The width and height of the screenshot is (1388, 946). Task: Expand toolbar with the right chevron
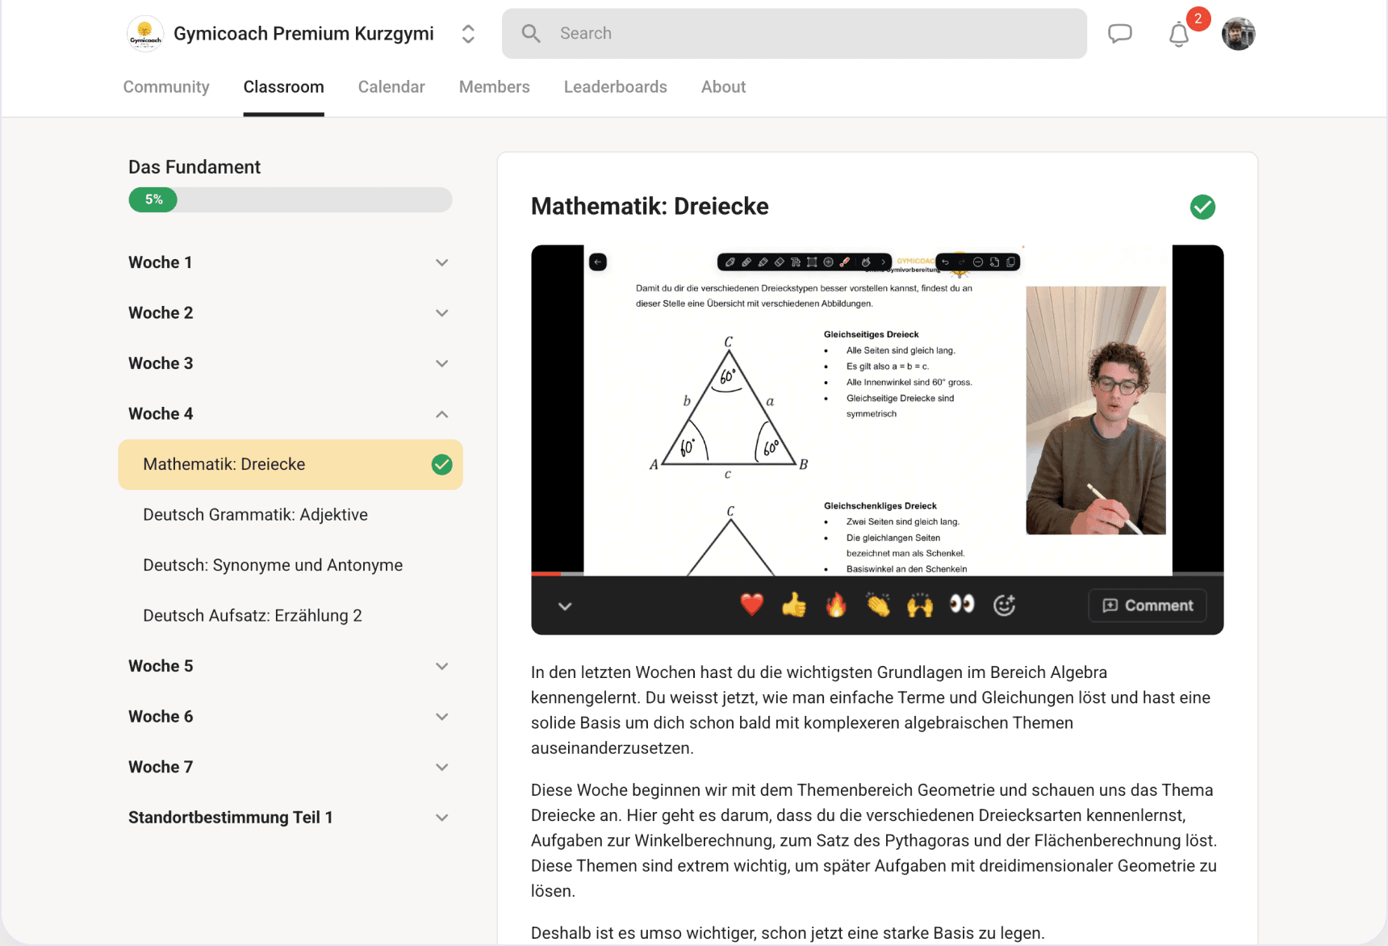tap(884, 262)
